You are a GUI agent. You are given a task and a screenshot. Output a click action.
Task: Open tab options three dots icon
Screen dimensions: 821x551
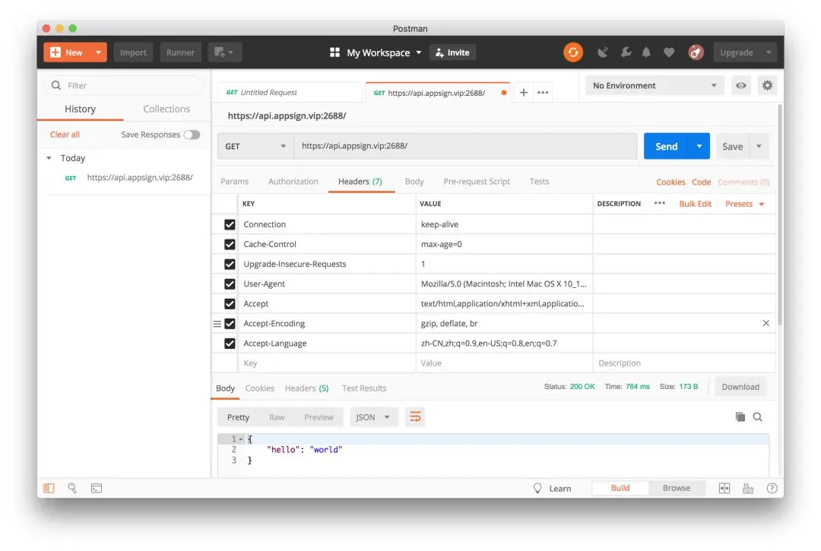click(543, 93)
